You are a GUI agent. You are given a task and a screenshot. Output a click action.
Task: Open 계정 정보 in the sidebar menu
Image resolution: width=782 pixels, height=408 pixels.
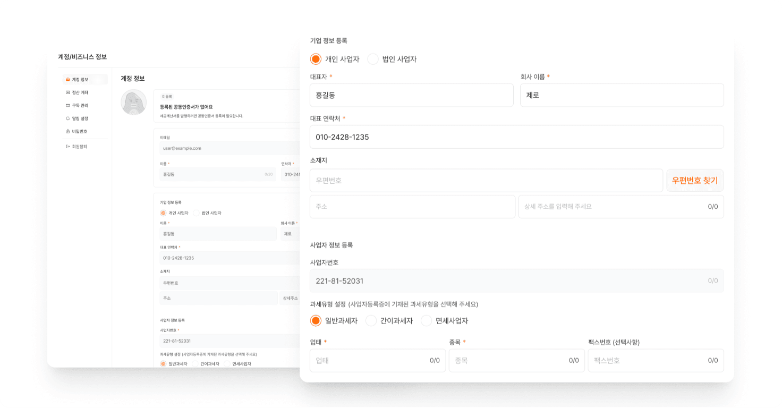[x=85, y=80]
